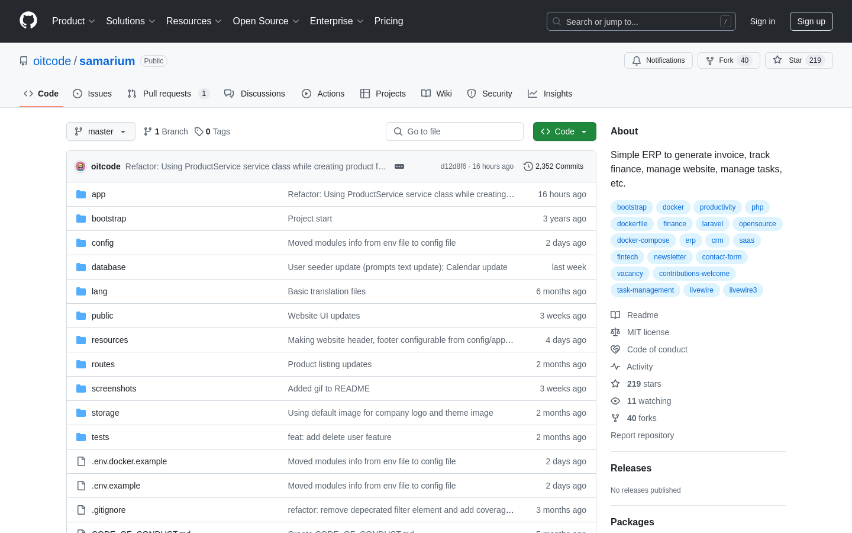Click the repository icon beside oitcode
The image size is (852, 533).
coord(24,61)
